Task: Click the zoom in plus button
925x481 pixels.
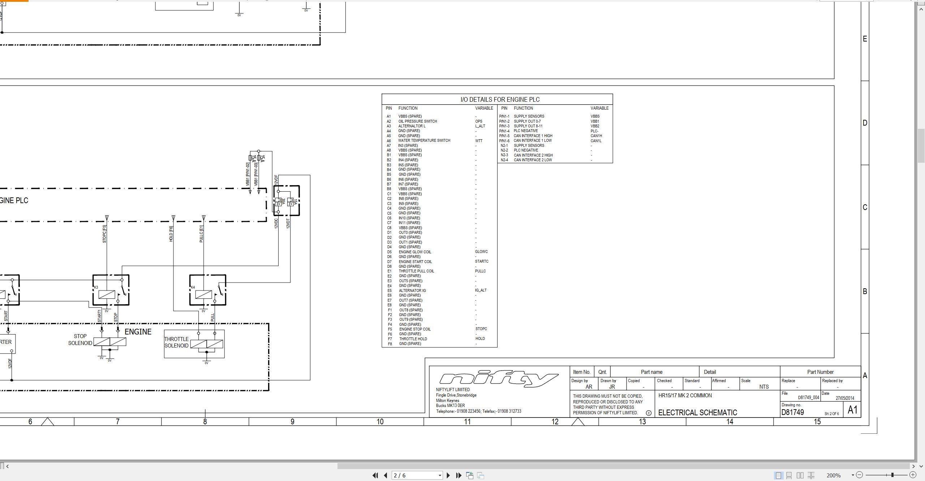Action: (x=913, y=475)
